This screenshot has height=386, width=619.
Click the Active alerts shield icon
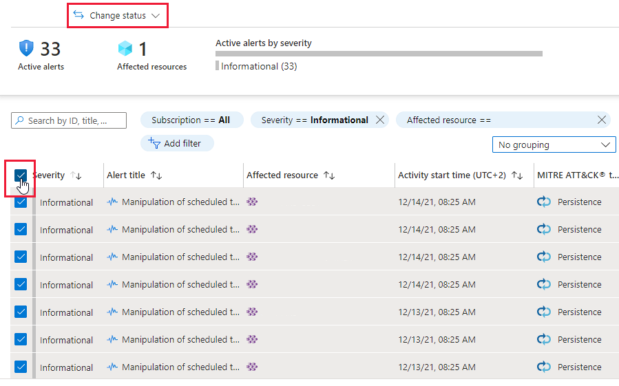pos(25,48)
